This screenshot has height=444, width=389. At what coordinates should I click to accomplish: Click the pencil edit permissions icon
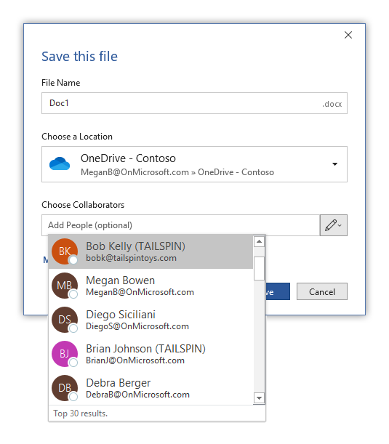pyautogui.click(x=330, y=225)
